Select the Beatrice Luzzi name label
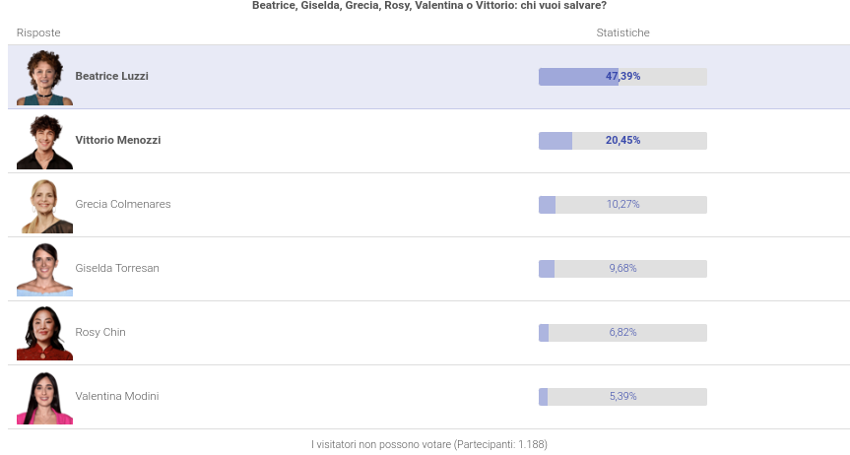This screenshot has height=455, width=850. [111, 76]
